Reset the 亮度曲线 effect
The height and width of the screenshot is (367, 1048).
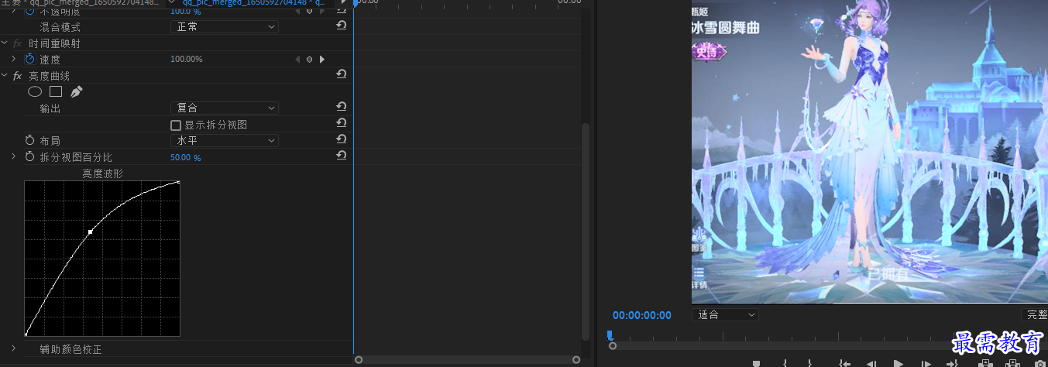[341, 75]
